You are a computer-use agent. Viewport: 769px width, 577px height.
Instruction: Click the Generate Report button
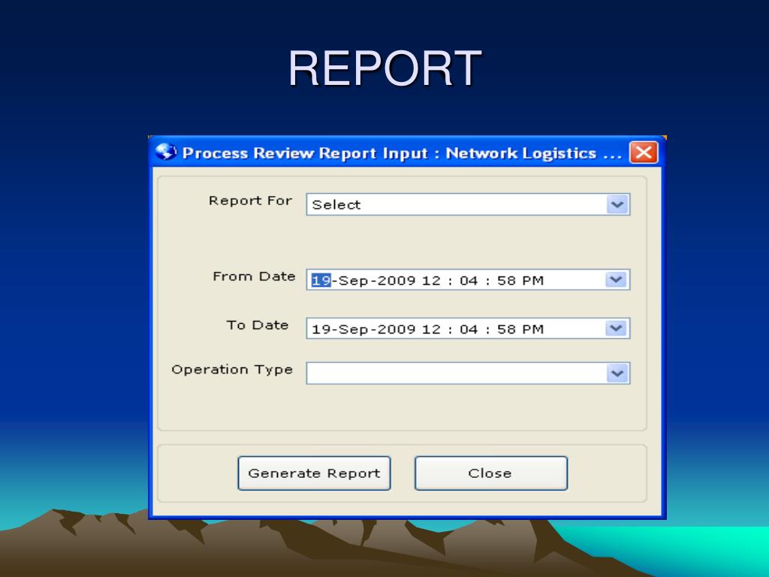click(x=315, y=473)
